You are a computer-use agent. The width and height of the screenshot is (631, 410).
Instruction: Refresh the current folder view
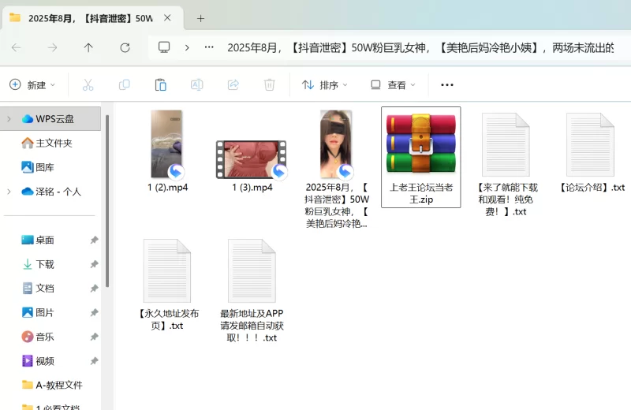coord(125,47)
